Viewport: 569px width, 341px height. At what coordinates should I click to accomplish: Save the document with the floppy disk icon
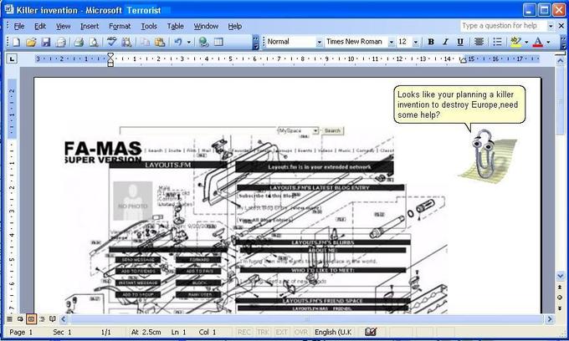[x=46, y=42]
